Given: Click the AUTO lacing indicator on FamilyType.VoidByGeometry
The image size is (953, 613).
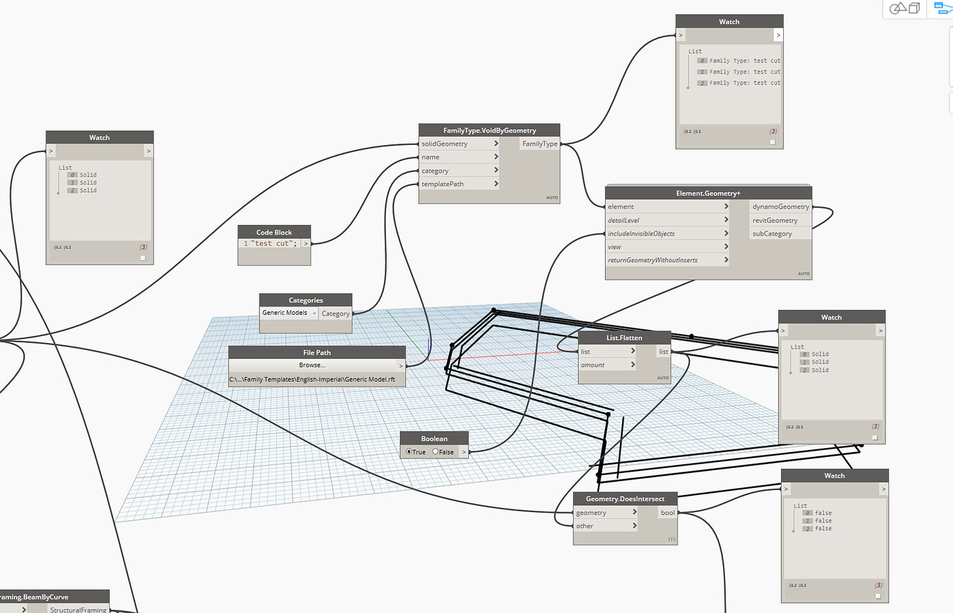Looking at the screenshot, I should [x=552, y=197].
